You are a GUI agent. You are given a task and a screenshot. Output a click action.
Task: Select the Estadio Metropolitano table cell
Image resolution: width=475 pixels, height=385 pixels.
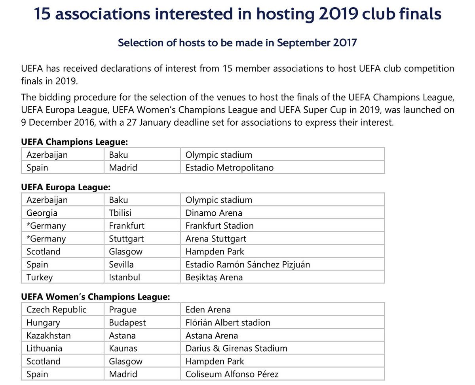point(283,167)
